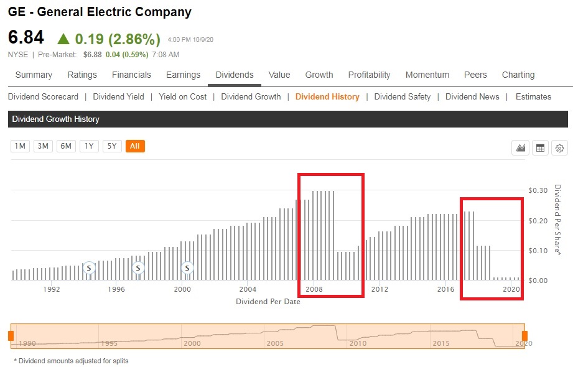The width and height of the screenshot is (573, 367).
Task: Go to Dividend History
Action: tap(327, 97)
